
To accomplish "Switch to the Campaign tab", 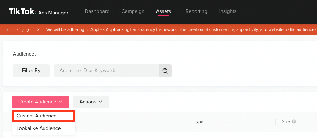I will pos(133,11).
